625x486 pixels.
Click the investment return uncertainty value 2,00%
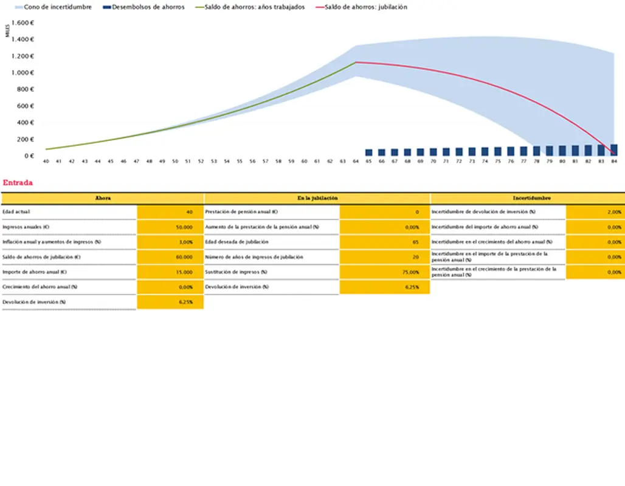(595, 212)
